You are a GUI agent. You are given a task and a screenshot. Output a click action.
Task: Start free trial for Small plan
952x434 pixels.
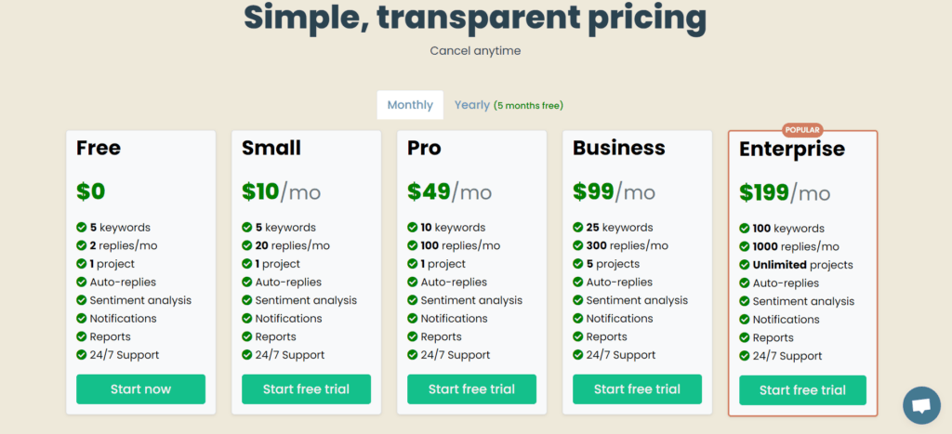[306, 389]
